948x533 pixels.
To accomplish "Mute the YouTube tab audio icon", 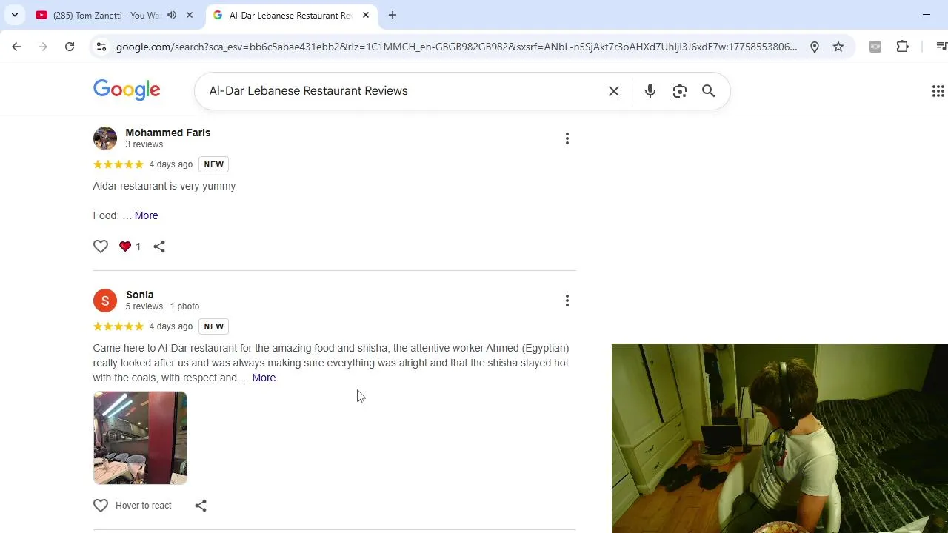I will click(172, 15).
